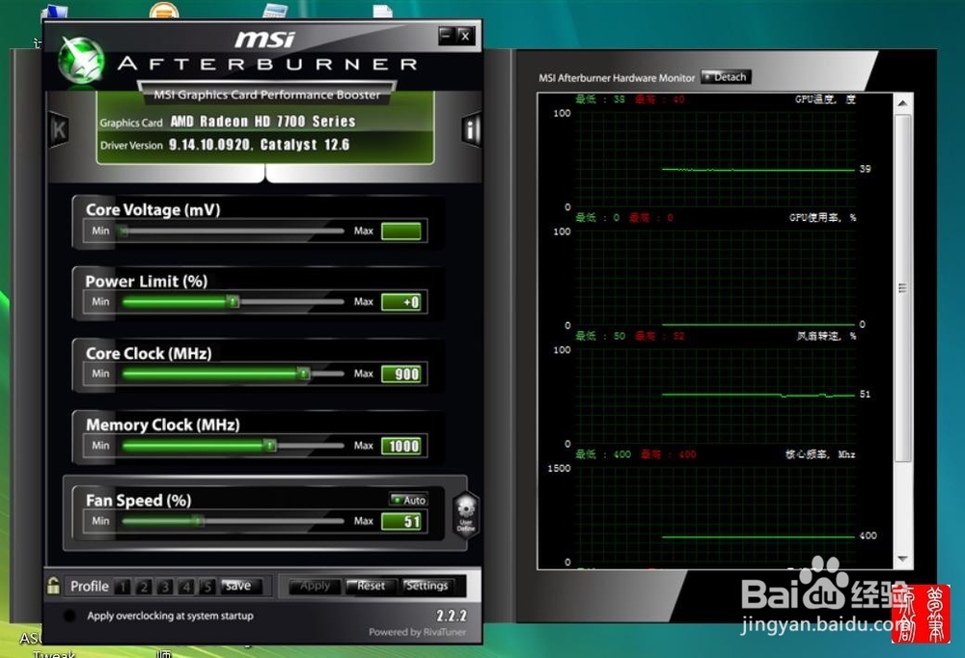Click the hardware monitor scrollbar up arrow

click(x=902, y=103)
